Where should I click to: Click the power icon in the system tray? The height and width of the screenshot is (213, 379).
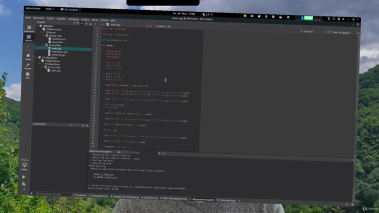click(x=353, y=20)
